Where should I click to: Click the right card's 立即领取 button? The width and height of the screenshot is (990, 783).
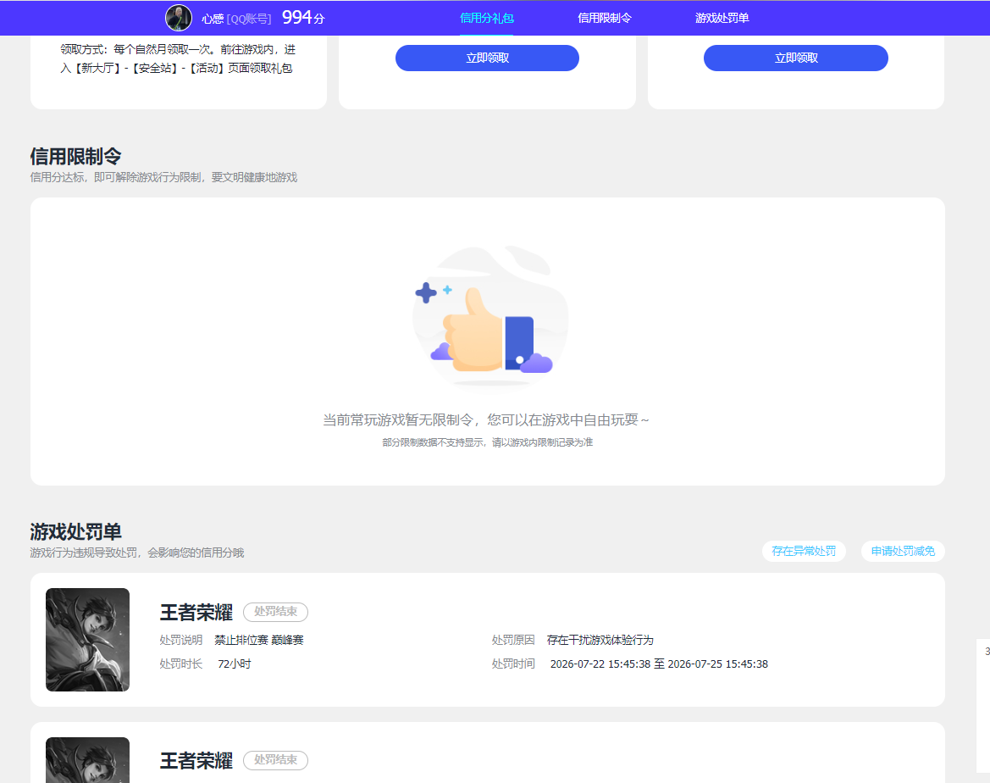coord(795,58)
